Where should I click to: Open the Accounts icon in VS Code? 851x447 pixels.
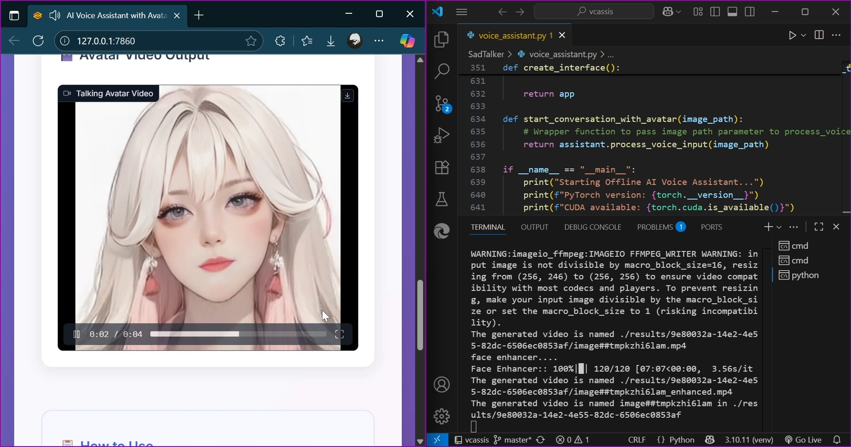[x=442, y=384]
